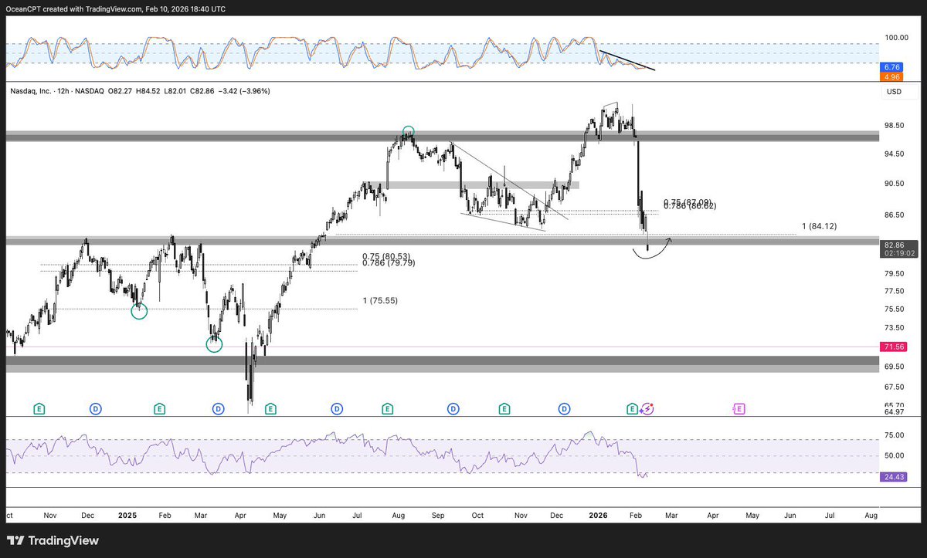This screenshot has height=558, width=927.
Task: Open the dividend D marker in December 2025
Action: [x=565, y=408]
